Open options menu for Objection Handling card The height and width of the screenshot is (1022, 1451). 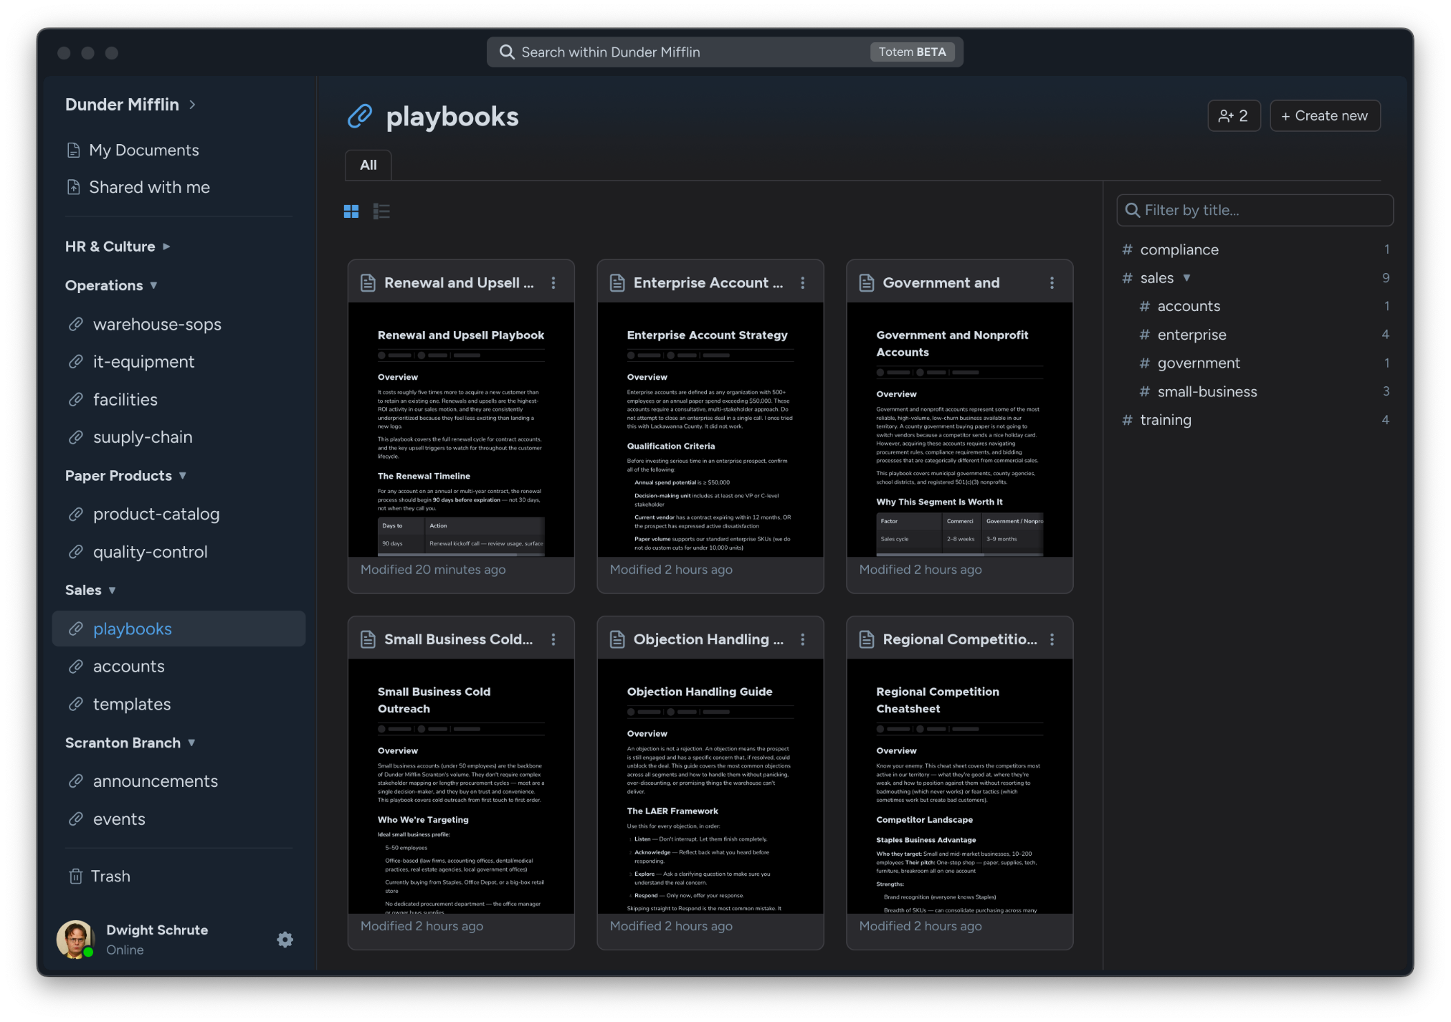click(x=803, y=639)
